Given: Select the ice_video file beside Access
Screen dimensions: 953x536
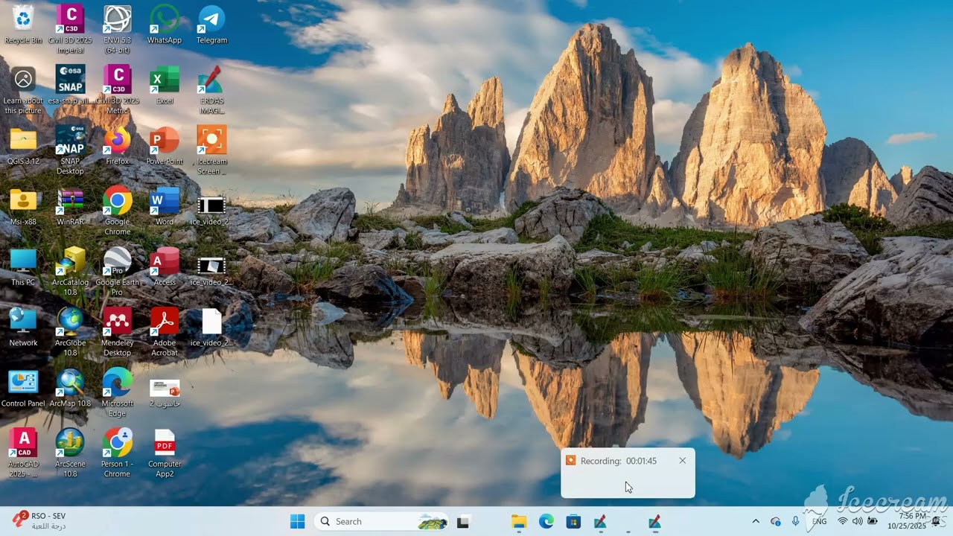Looking at the screenshot, I should [211, 270].
